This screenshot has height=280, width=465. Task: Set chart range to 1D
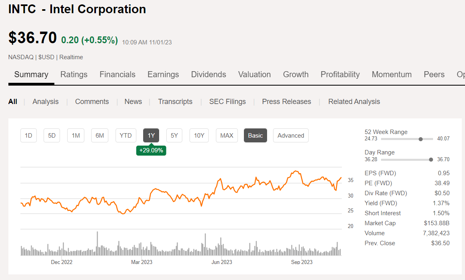28,136
